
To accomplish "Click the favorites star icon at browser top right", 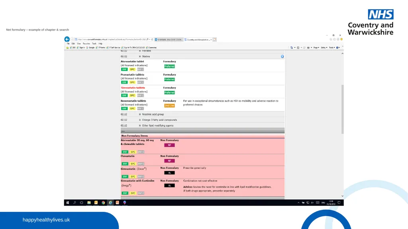I will [334, 39].
